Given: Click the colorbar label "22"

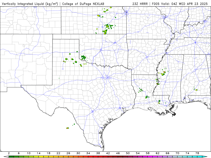Looking at the screenshot, I should coord(58,153).
